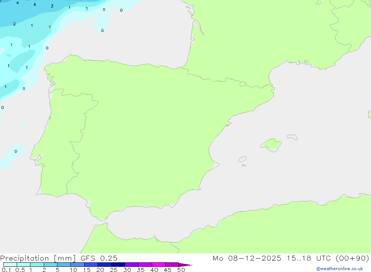Click the 'GFS 0.25' model label
Screen dimensions: 371x272
[99, 258]
